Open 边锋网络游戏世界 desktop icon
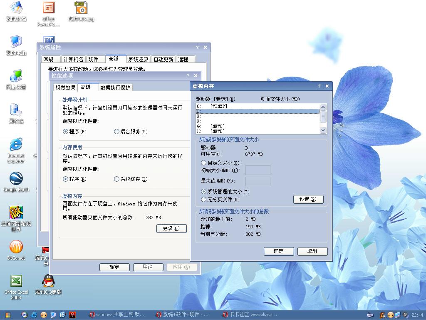The width and height of the screenshot is (426, 320). click(16, 218)
